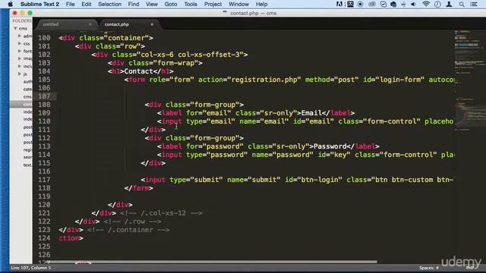Expand the css folder in sidebar
Viewport: 486px width, 273px height.
point(20,44)
